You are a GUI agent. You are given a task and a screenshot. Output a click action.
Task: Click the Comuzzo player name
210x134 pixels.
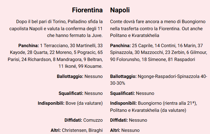(93, 120)
